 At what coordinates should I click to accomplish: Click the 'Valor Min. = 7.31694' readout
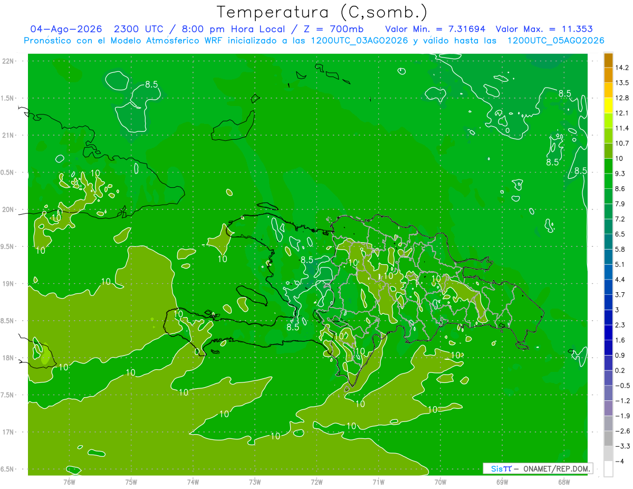[x=435, y=29]
